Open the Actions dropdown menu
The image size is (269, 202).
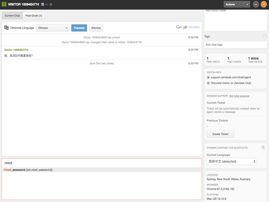236,4
